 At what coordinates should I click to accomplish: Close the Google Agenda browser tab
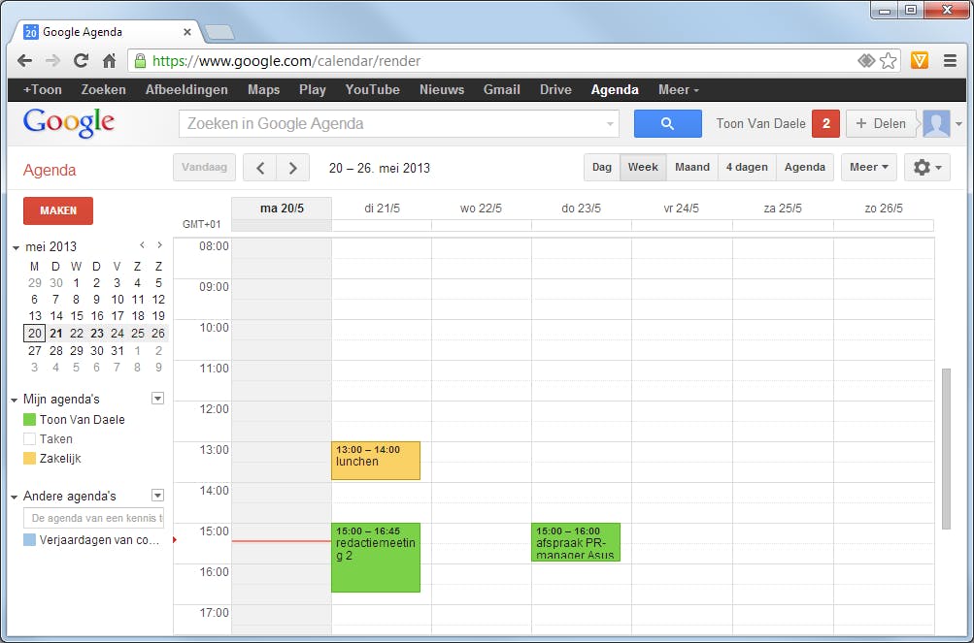click(x=187, y=32)
